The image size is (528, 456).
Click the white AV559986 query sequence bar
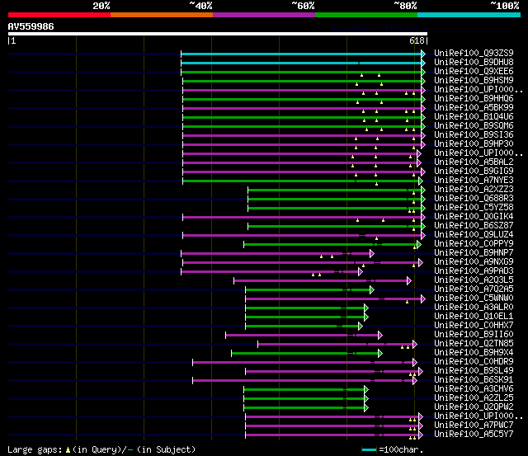click(x=218, y=34)
